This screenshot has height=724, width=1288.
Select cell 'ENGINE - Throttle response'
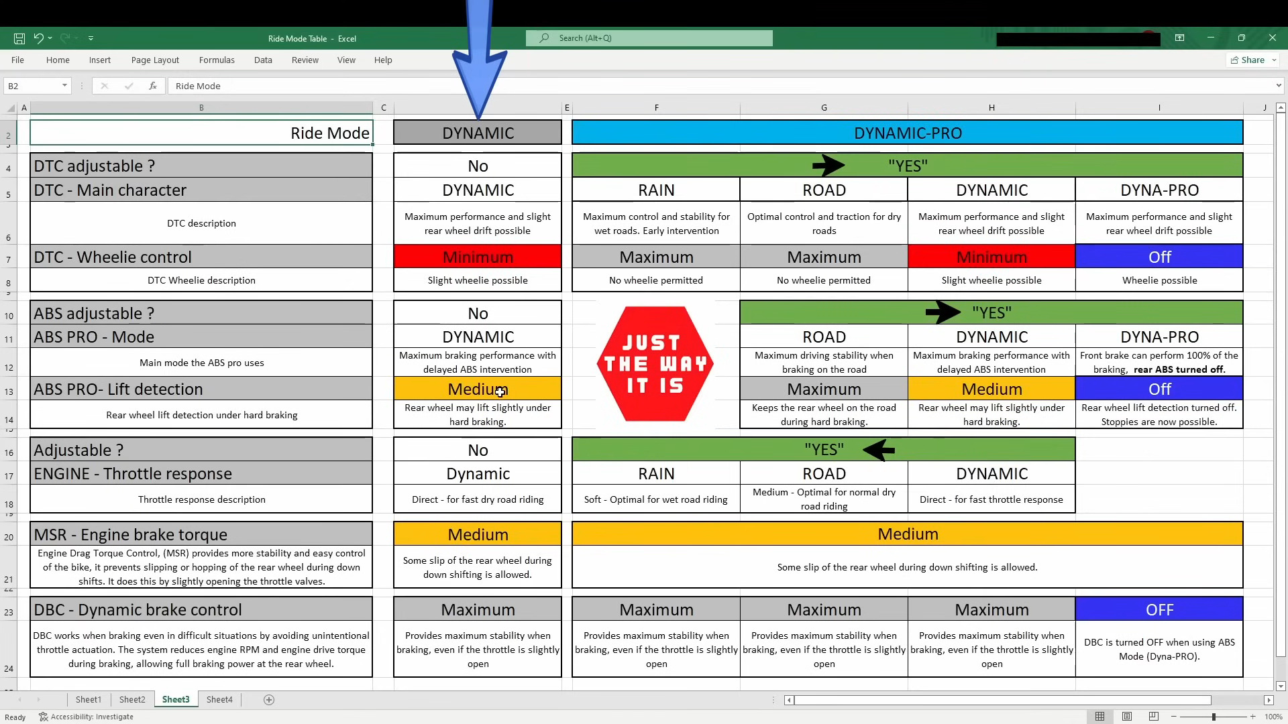201,473
